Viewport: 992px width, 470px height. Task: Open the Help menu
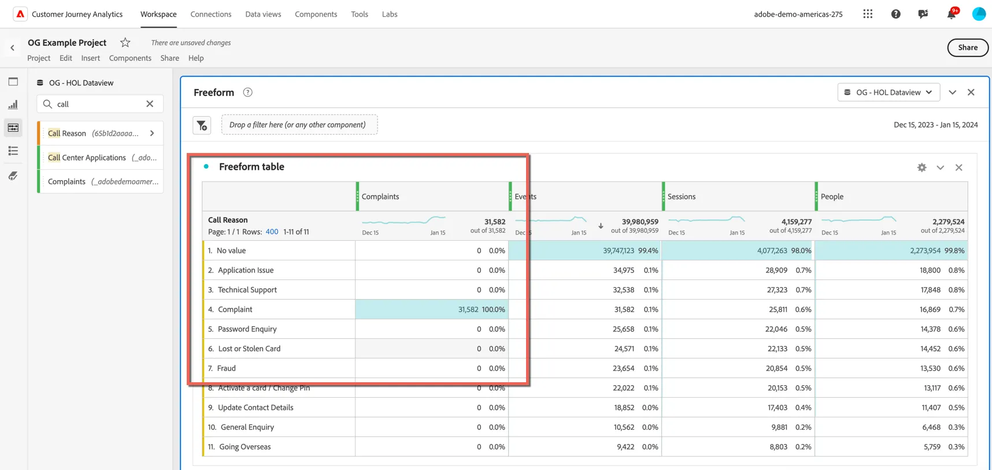tap(196, 58)
